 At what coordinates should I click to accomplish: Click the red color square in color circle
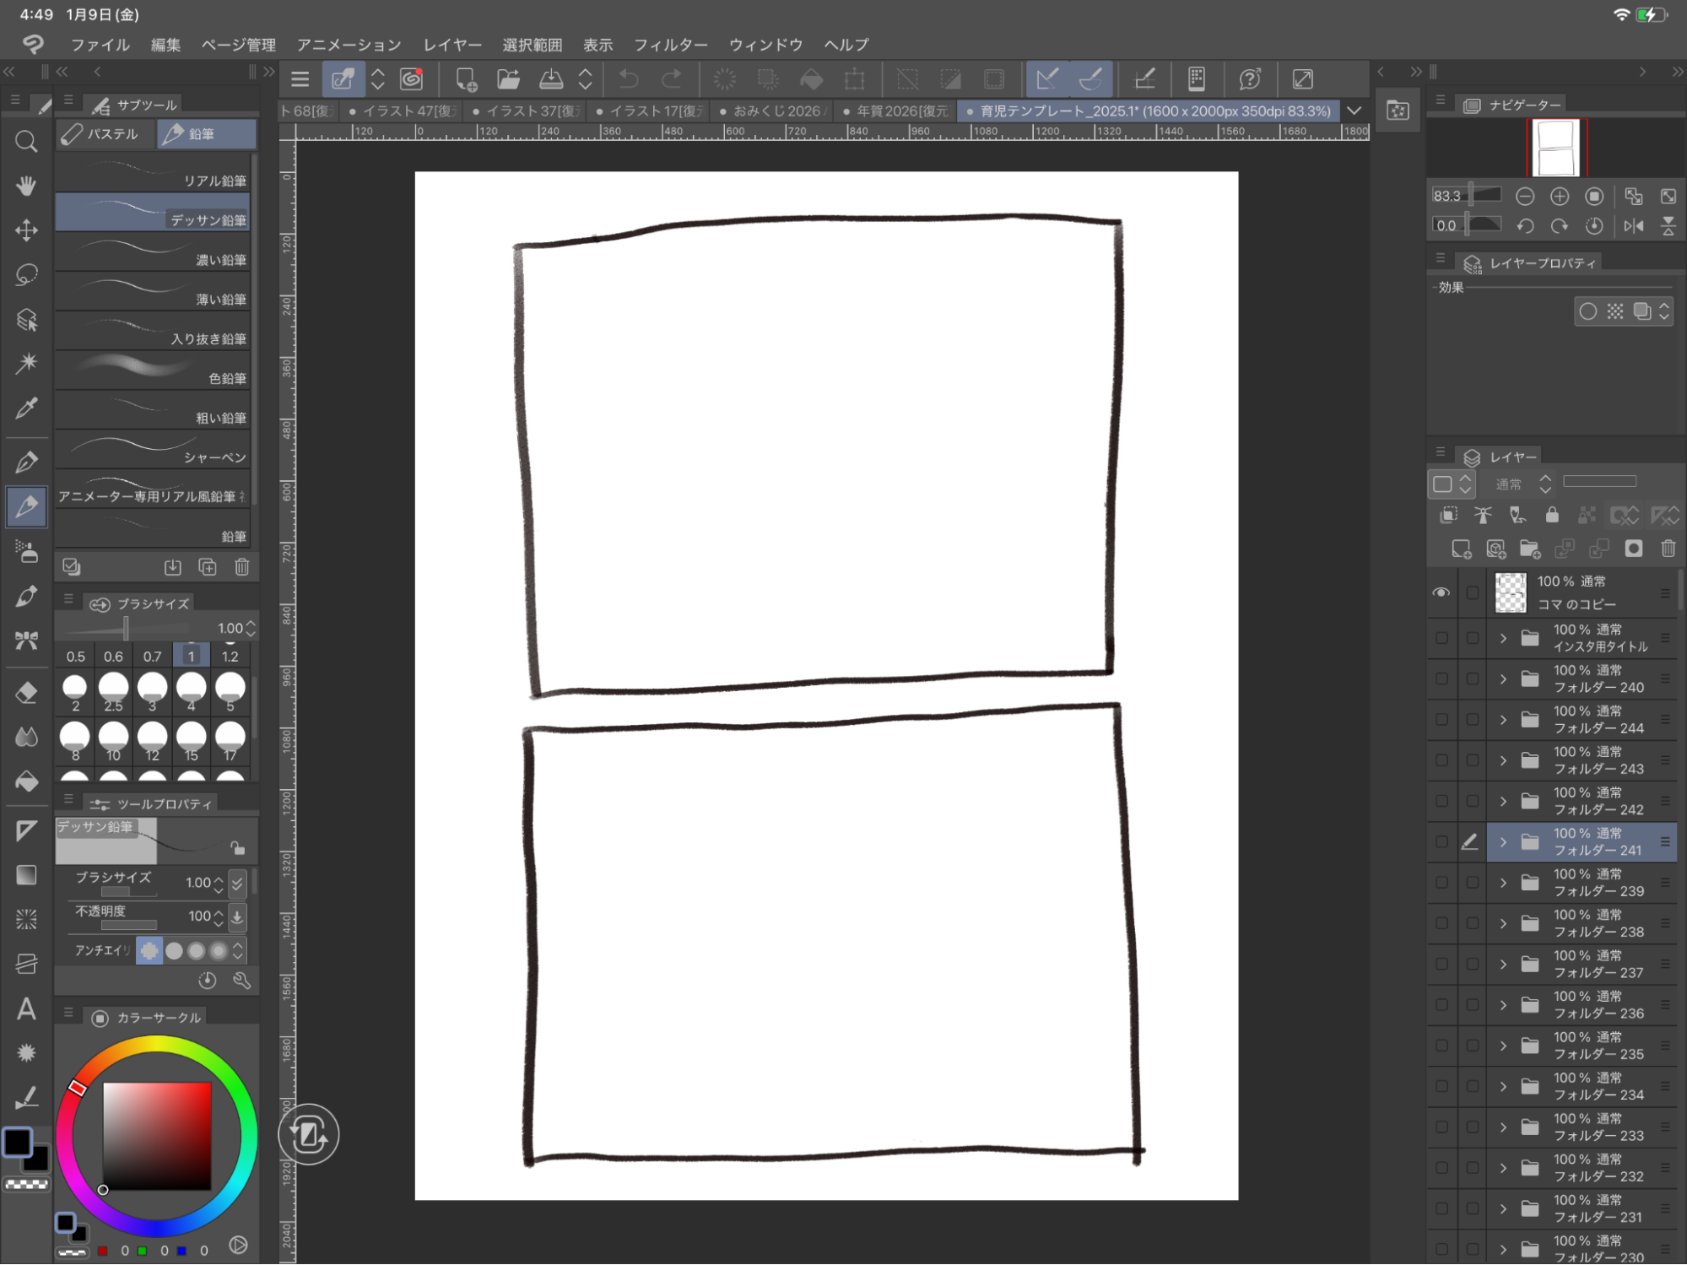[x=157, y=1135]
